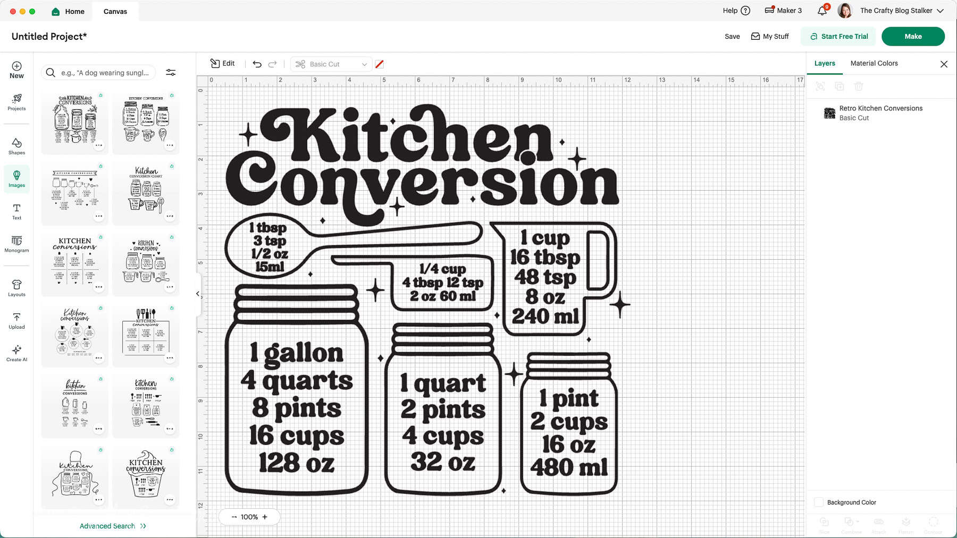The width and height of the screenshot is (957, 538).
Task: Select the Shapes tool in the sidebar
Action: (x=16, y=146)
